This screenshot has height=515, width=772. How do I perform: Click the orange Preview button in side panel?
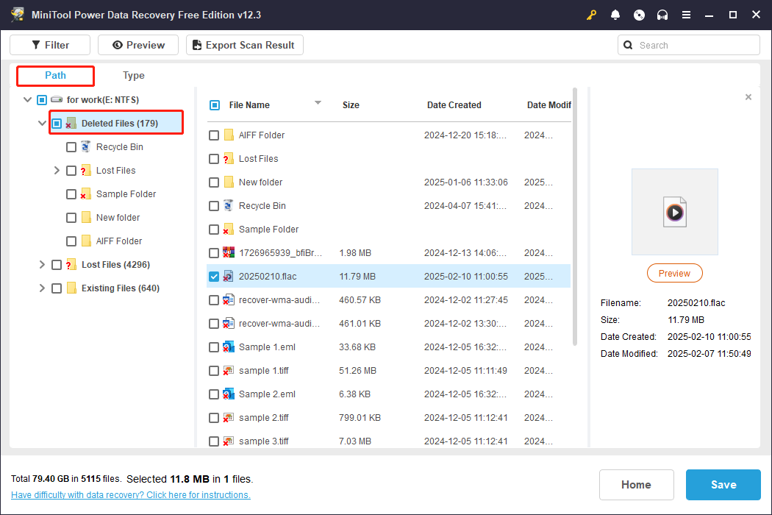point(674,273)
